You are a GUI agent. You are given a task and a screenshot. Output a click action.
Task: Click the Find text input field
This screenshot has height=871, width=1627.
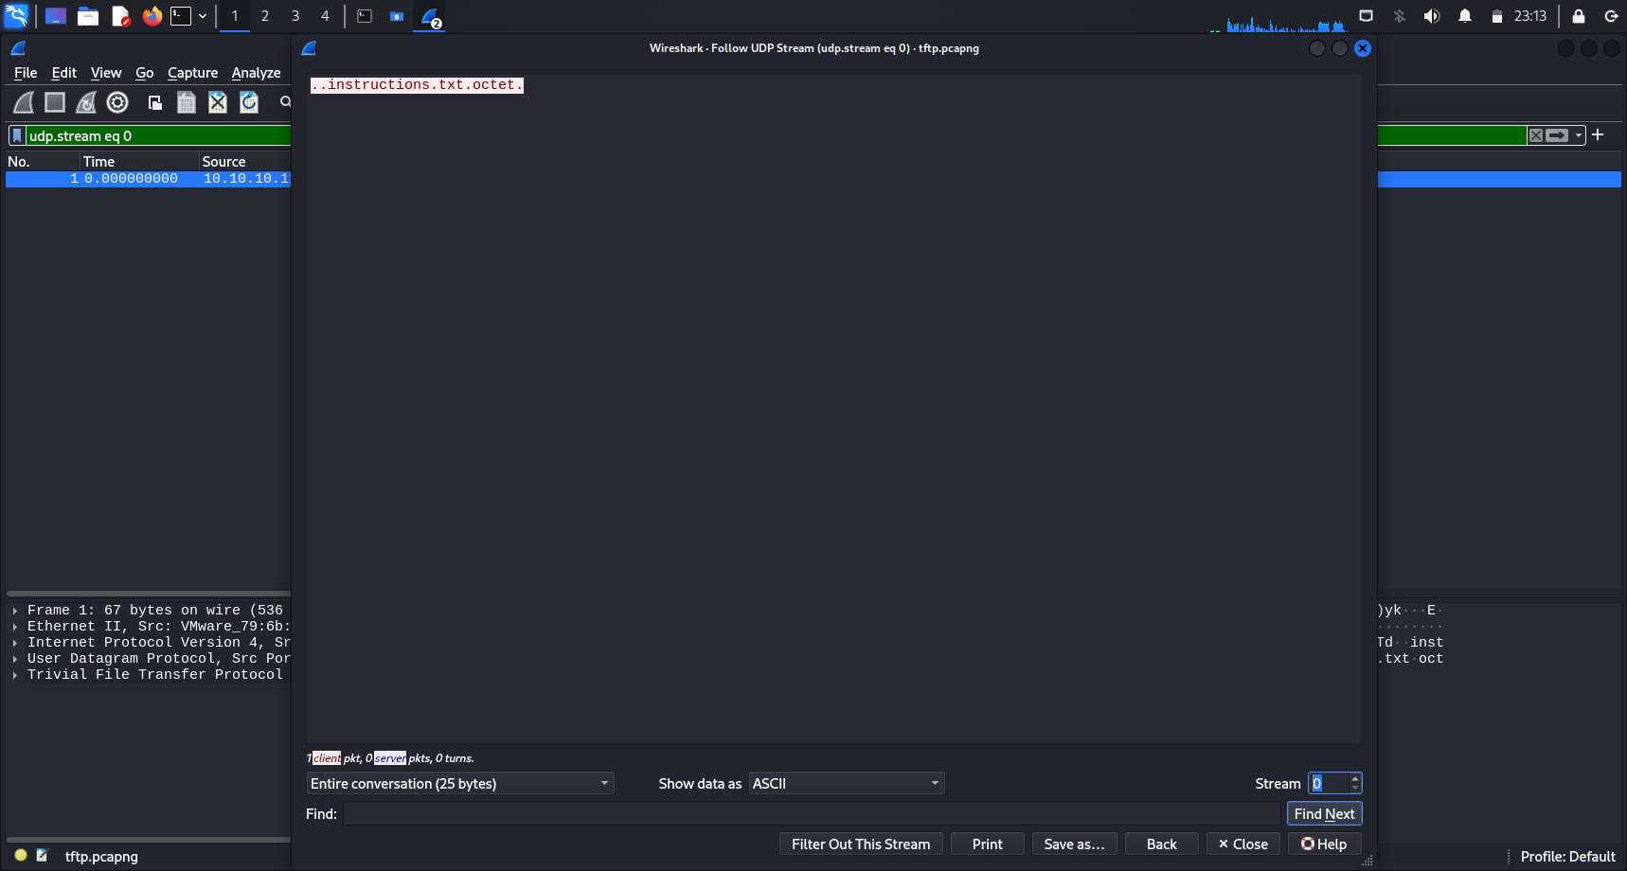coord(811,814)
